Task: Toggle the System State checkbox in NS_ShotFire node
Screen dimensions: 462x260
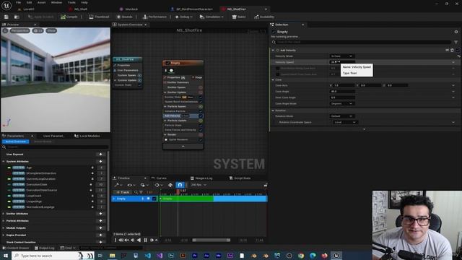Action: (x=139, y=85)
